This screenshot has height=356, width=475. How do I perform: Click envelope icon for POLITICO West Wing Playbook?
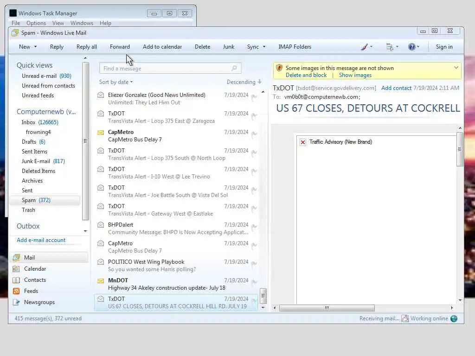click(101, 262)
